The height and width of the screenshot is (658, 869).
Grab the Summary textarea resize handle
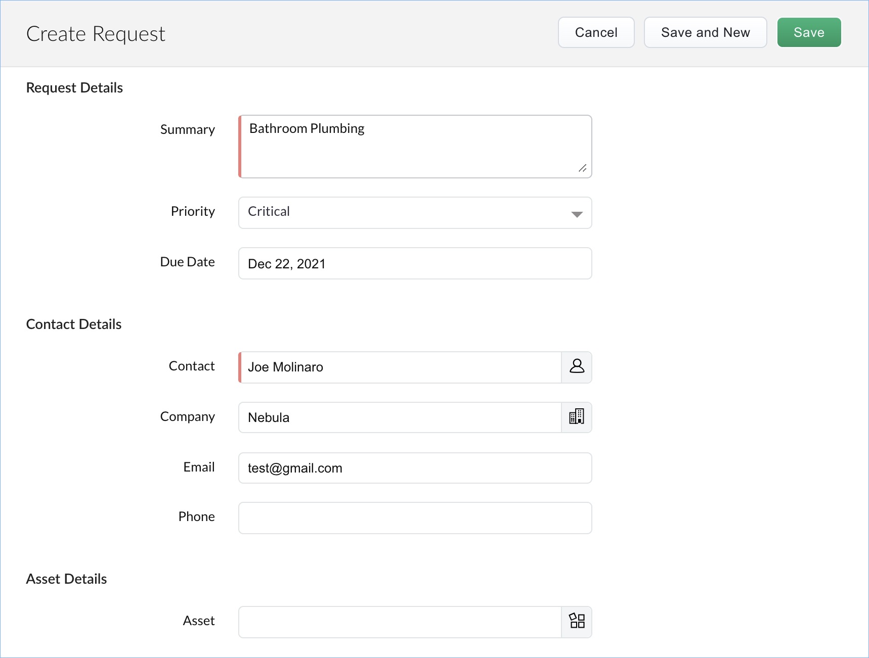click(x=583, y=168)
